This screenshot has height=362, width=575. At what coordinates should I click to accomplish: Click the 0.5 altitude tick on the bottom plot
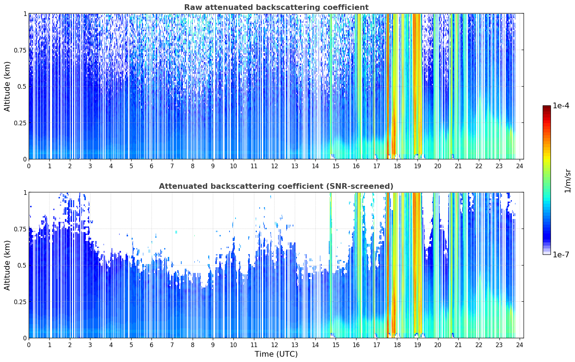click(22, 265)
